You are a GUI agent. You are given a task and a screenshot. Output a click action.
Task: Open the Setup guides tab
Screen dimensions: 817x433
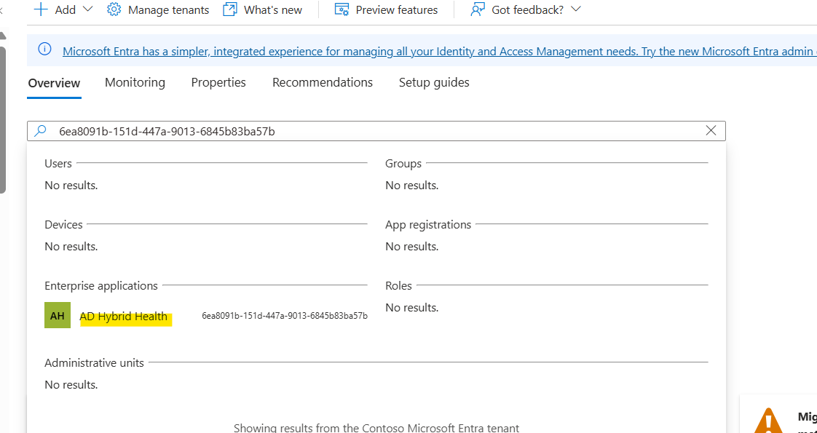coord(434,83)
